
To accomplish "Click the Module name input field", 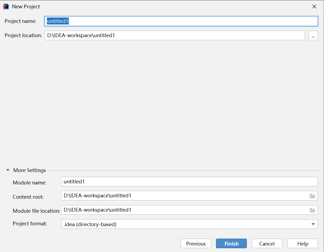I will (x=189, y=182).
